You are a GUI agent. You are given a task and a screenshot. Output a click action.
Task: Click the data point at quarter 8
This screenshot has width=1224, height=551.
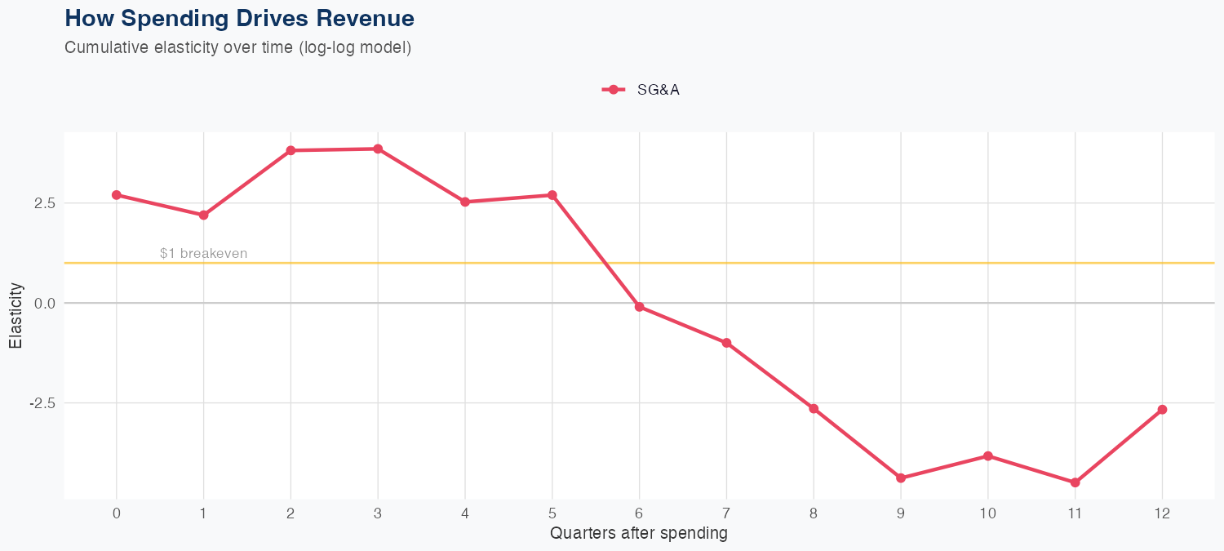coord(814,408)
